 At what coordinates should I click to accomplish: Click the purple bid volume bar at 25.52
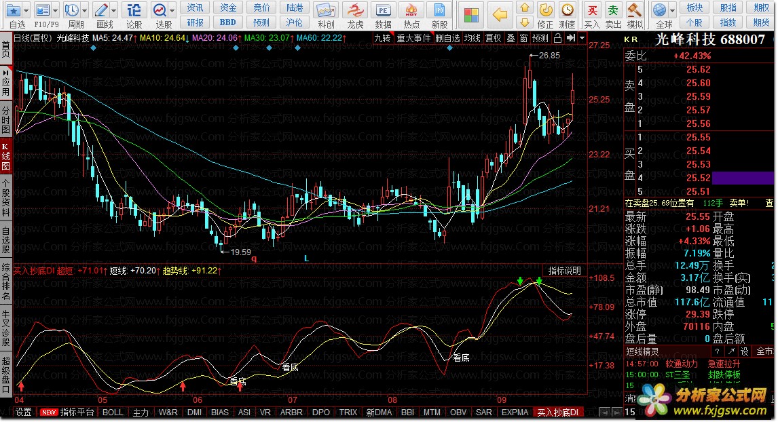(x=743, y=178)
